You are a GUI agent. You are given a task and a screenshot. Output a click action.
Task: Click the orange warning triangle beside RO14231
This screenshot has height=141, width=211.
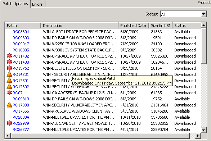[9, 74]
